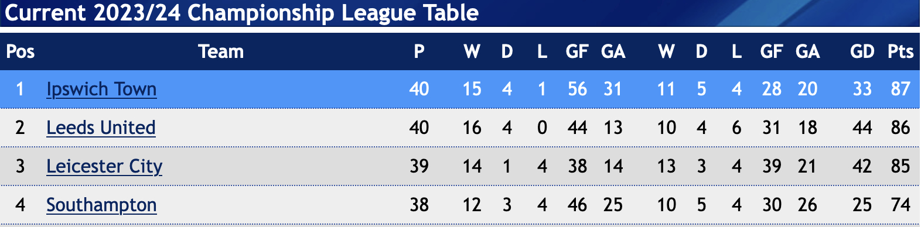Select Leicester City's 85 points value
This screenshot has width=921, height=227.
900,166
